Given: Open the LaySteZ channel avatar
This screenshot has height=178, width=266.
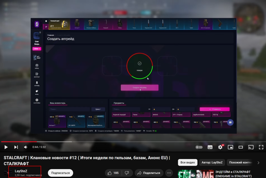Looking at the screenshot, I should (8, 173).
